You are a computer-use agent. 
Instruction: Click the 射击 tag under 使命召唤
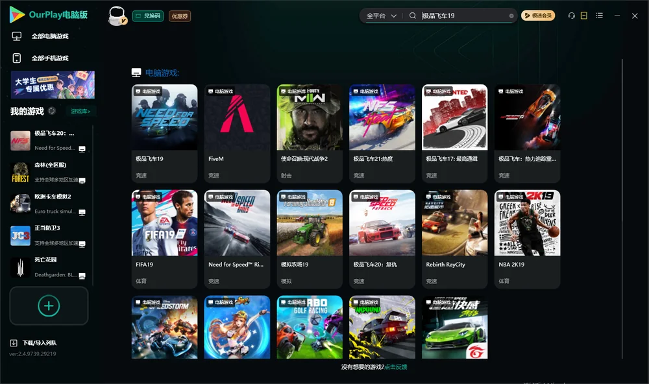click(x=286, y=175)
